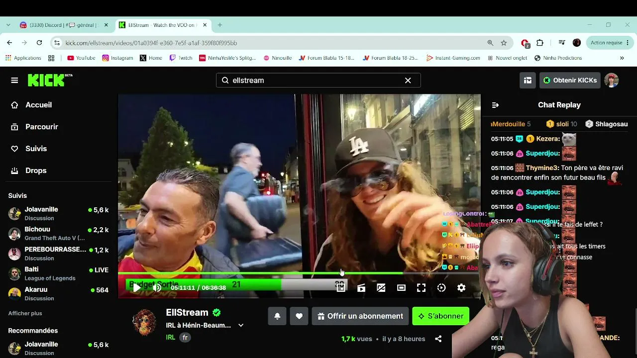Open the red extension icon with badge
This screenshot has width=637, height=358.
tap(525, 43)
